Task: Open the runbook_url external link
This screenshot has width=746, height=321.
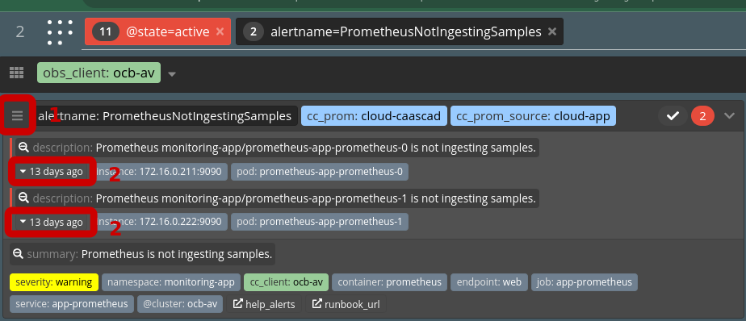Action: pos(346,304)
